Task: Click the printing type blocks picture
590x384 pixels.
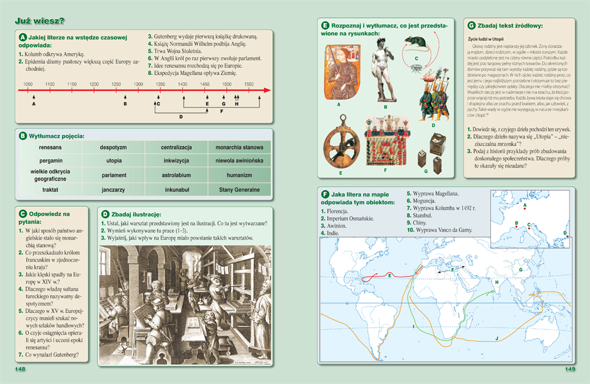Action: (432, 154)
